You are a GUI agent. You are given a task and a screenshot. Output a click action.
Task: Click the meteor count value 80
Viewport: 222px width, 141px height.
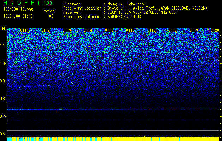(x=51, y=16)
